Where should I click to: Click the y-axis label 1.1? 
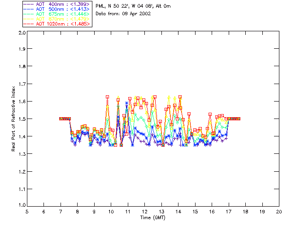(22, 189)
